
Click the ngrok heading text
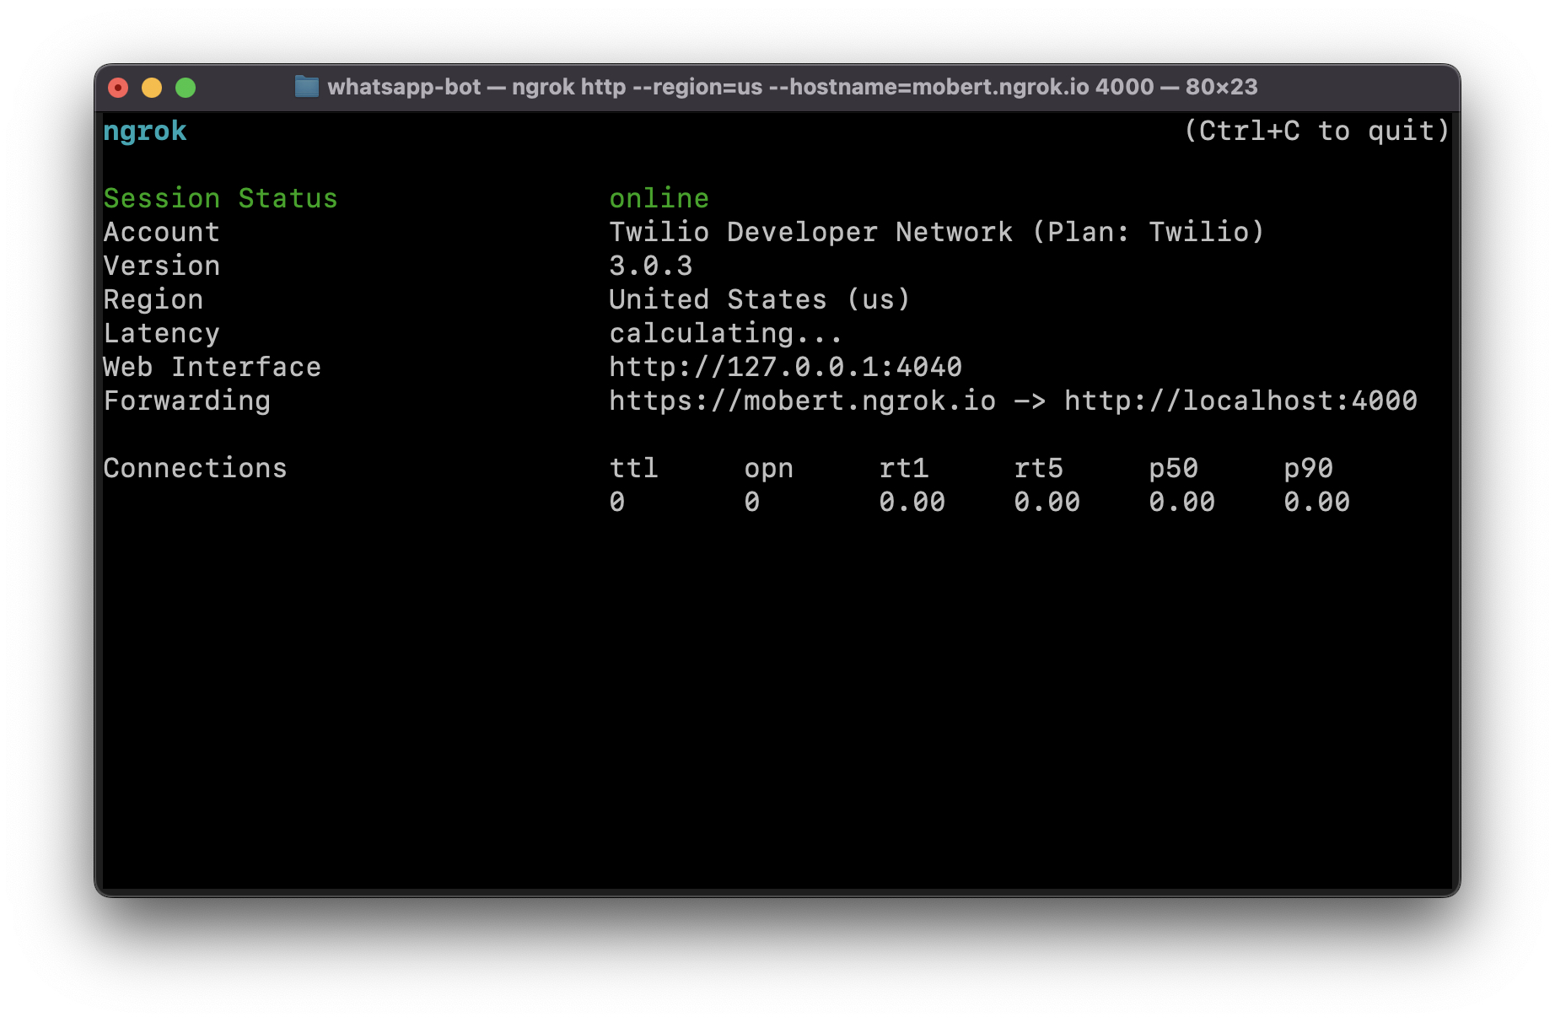click(145, 132)
